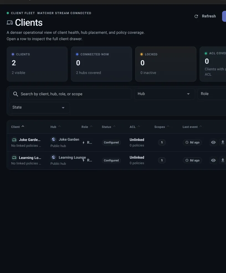The width and height of the screenshot is (226, 273).
Task: Sort the table by the Client column header
Action: 15,127
